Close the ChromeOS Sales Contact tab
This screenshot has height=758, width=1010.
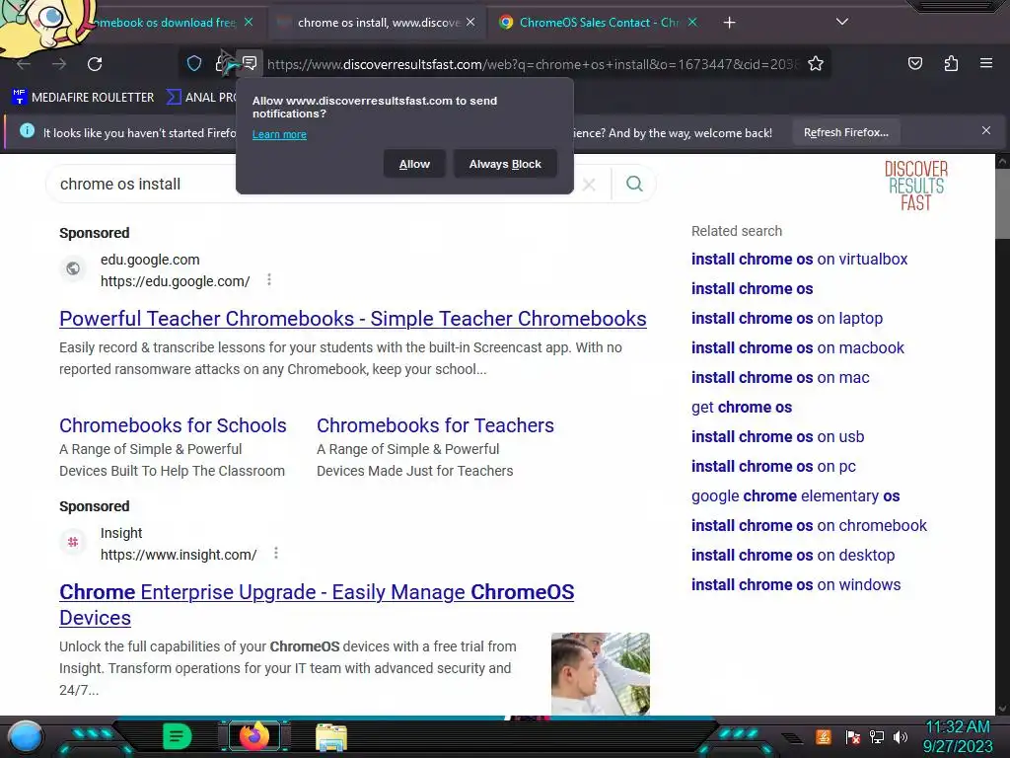click(x=692, y=23)
